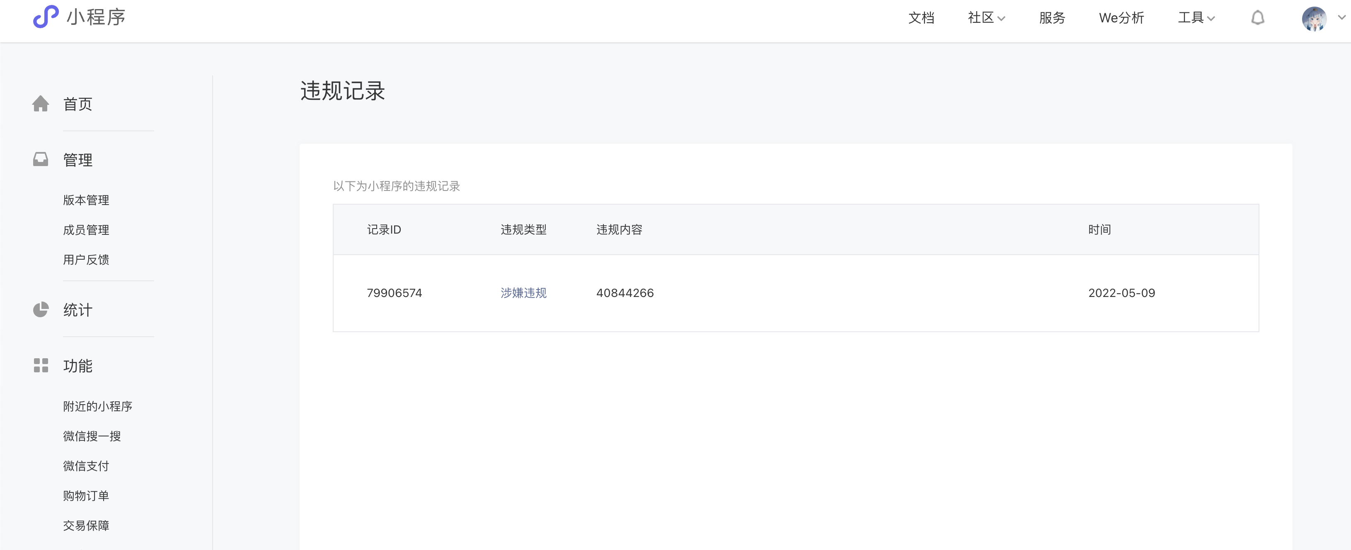Click the 统计 pie chart icon
The width and height of the screenshot is (1351, 550).
click(x=40, y=310)
